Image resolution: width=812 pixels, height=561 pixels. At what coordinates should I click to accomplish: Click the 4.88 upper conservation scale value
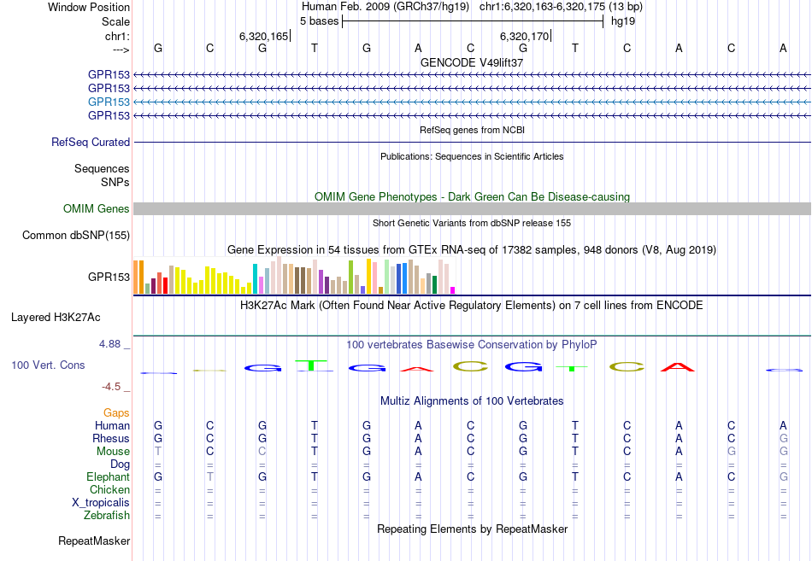point(109,343)
